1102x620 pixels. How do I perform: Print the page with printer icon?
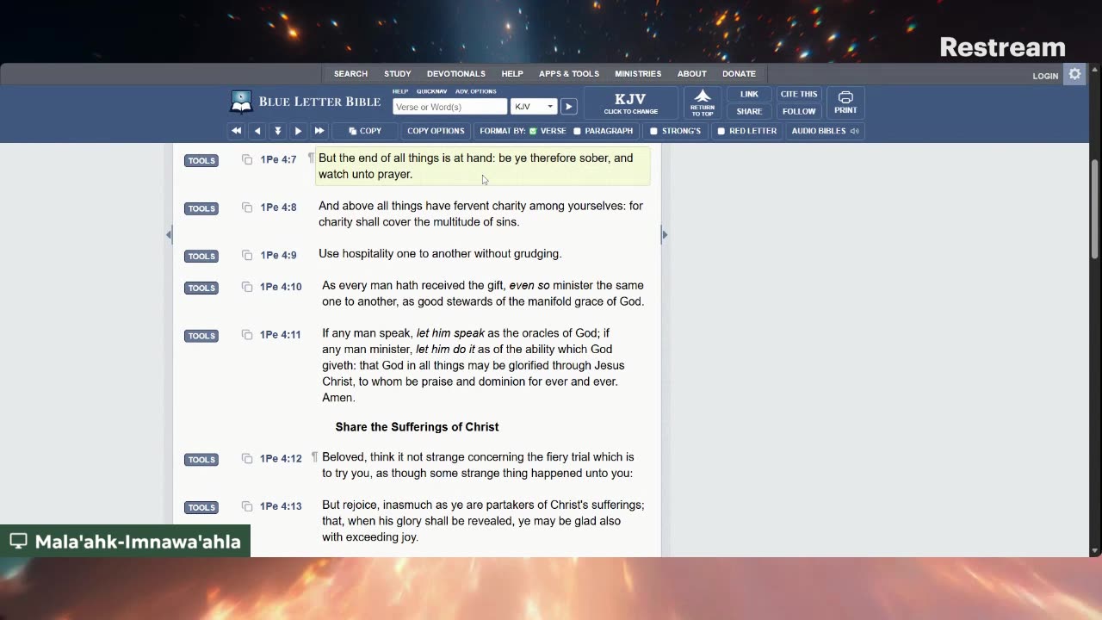pyautogui.click(x=845, y=103)
